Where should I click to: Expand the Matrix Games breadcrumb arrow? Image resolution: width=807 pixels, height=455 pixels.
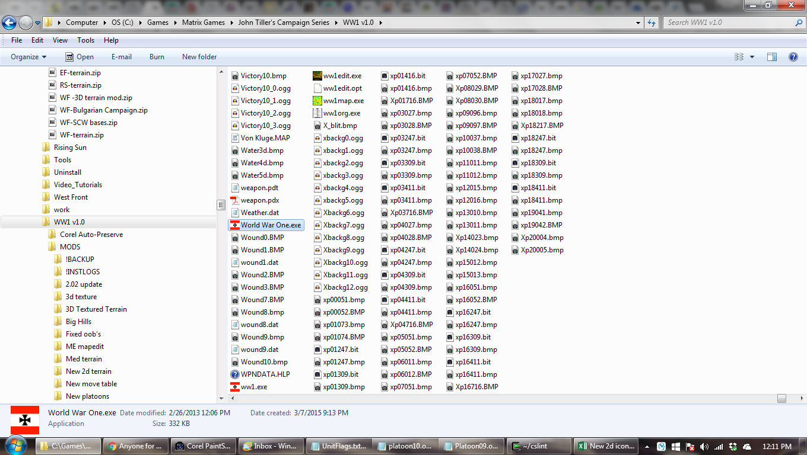point(230,23)
